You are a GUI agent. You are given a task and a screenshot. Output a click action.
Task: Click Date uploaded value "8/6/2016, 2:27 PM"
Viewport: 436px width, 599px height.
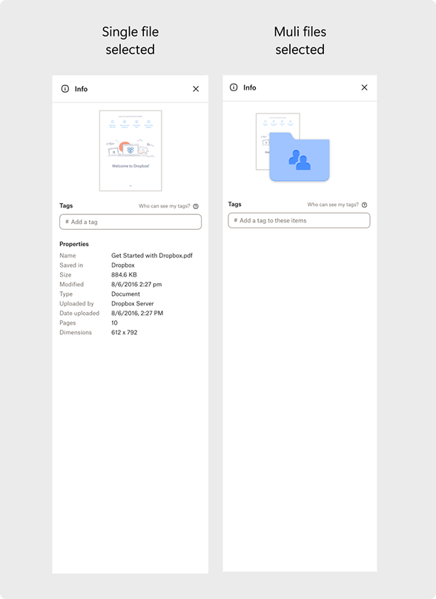click(137, 314)
